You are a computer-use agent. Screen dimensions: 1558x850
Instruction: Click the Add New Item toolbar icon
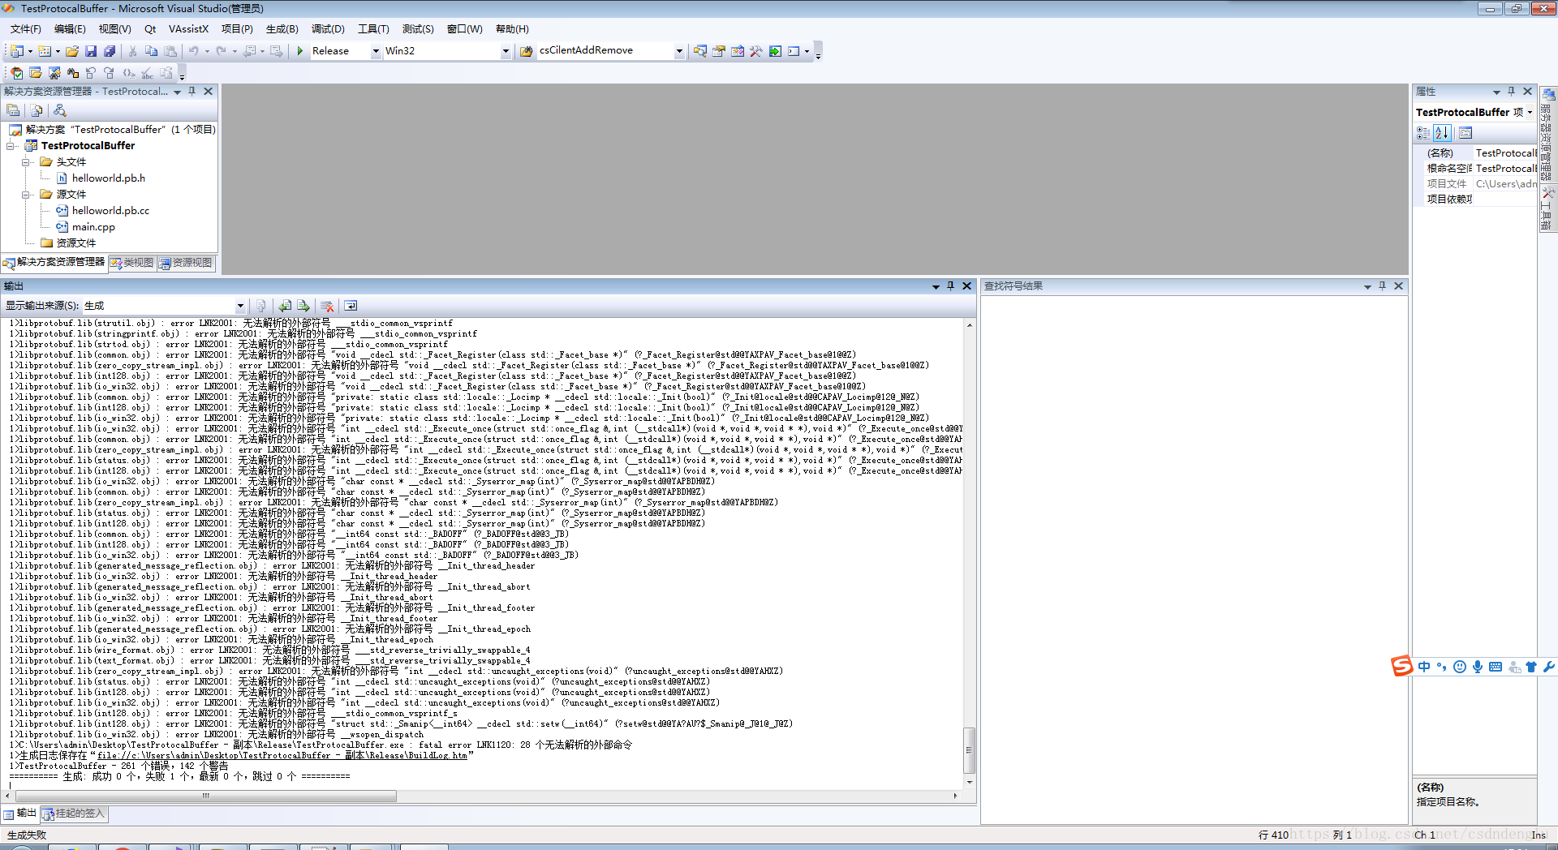pyautogui.click(x=45, y=51)
